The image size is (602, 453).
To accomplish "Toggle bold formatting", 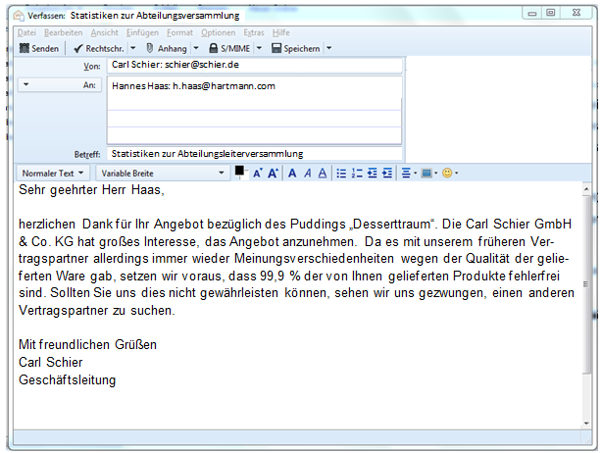I will [292, 174].
